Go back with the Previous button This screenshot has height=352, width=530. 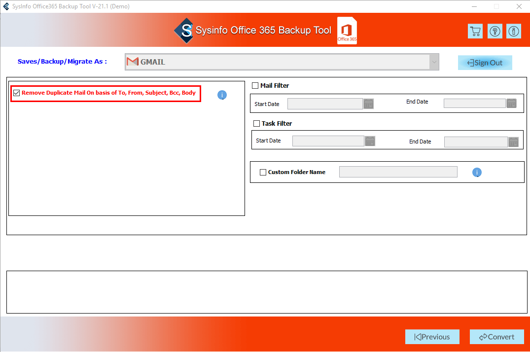[432, 337]
